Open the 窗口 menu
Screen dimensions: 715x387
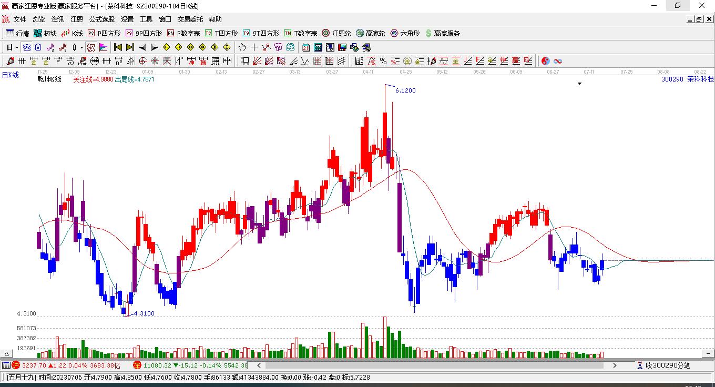coord(165,19)
